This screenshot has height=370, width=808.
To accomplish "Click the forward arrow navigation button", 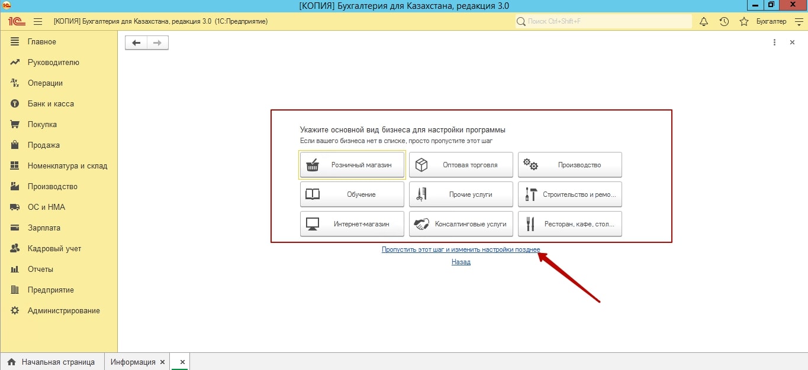I will [x=157, y=43].
